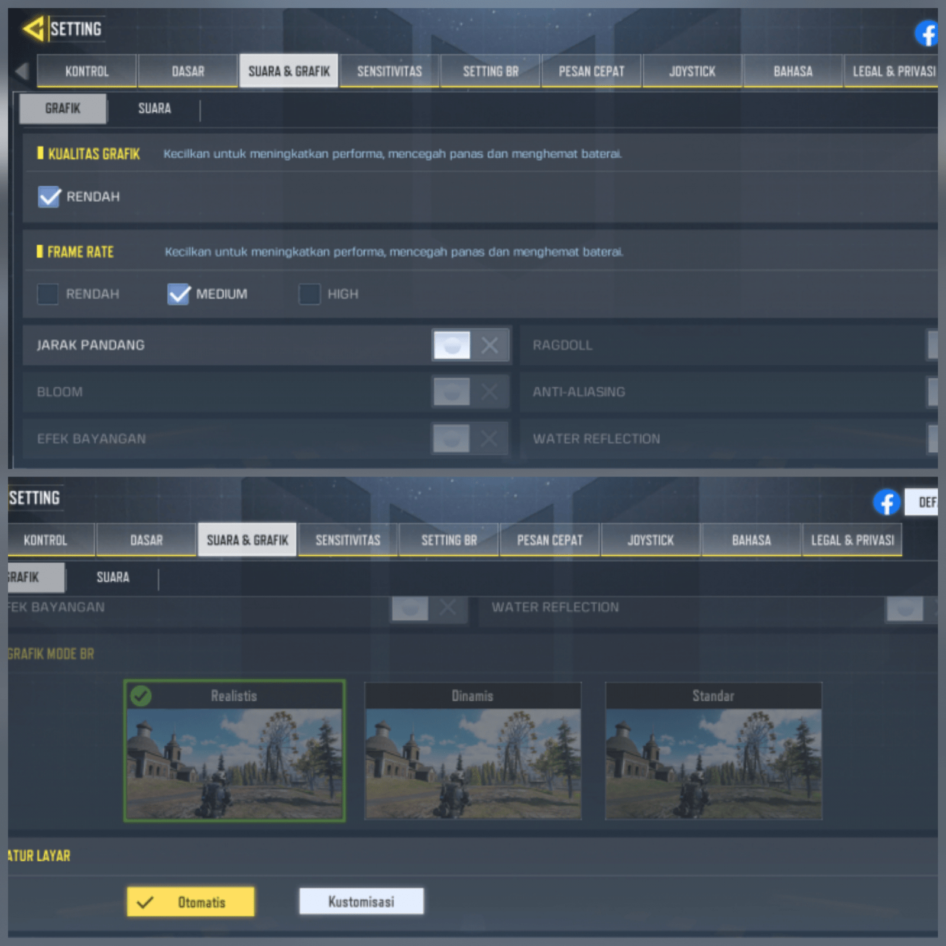Select the Dinamis graphic mode thumbnail
The height and width of the screenshot is (946, 946).
pyautogui.click(x=472, y=762)
